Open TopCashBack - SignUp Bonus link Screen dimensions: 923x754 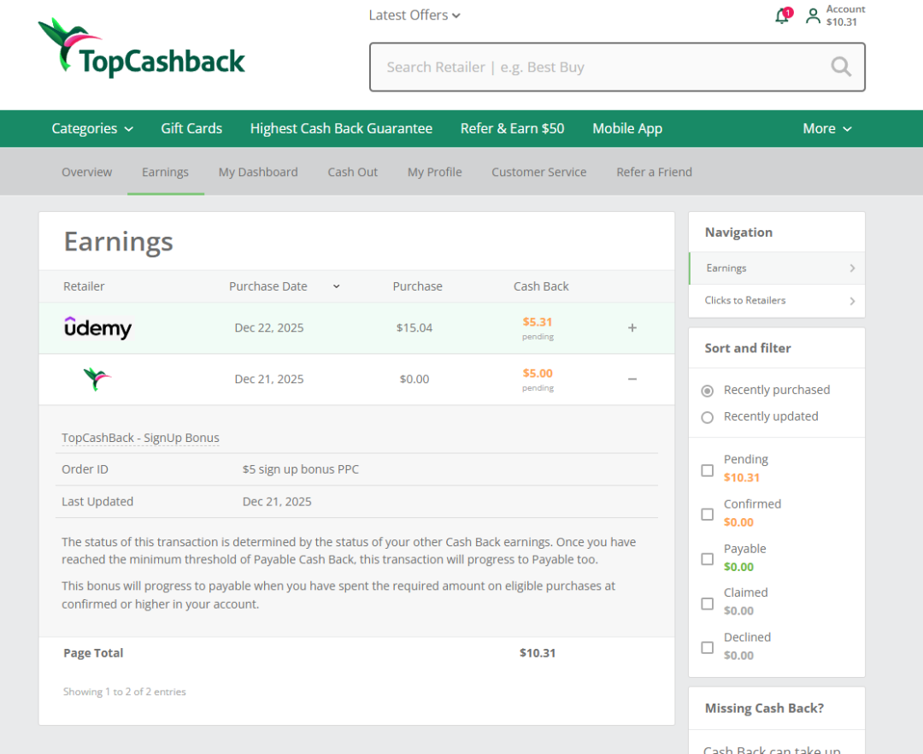[x=140, y=438]
